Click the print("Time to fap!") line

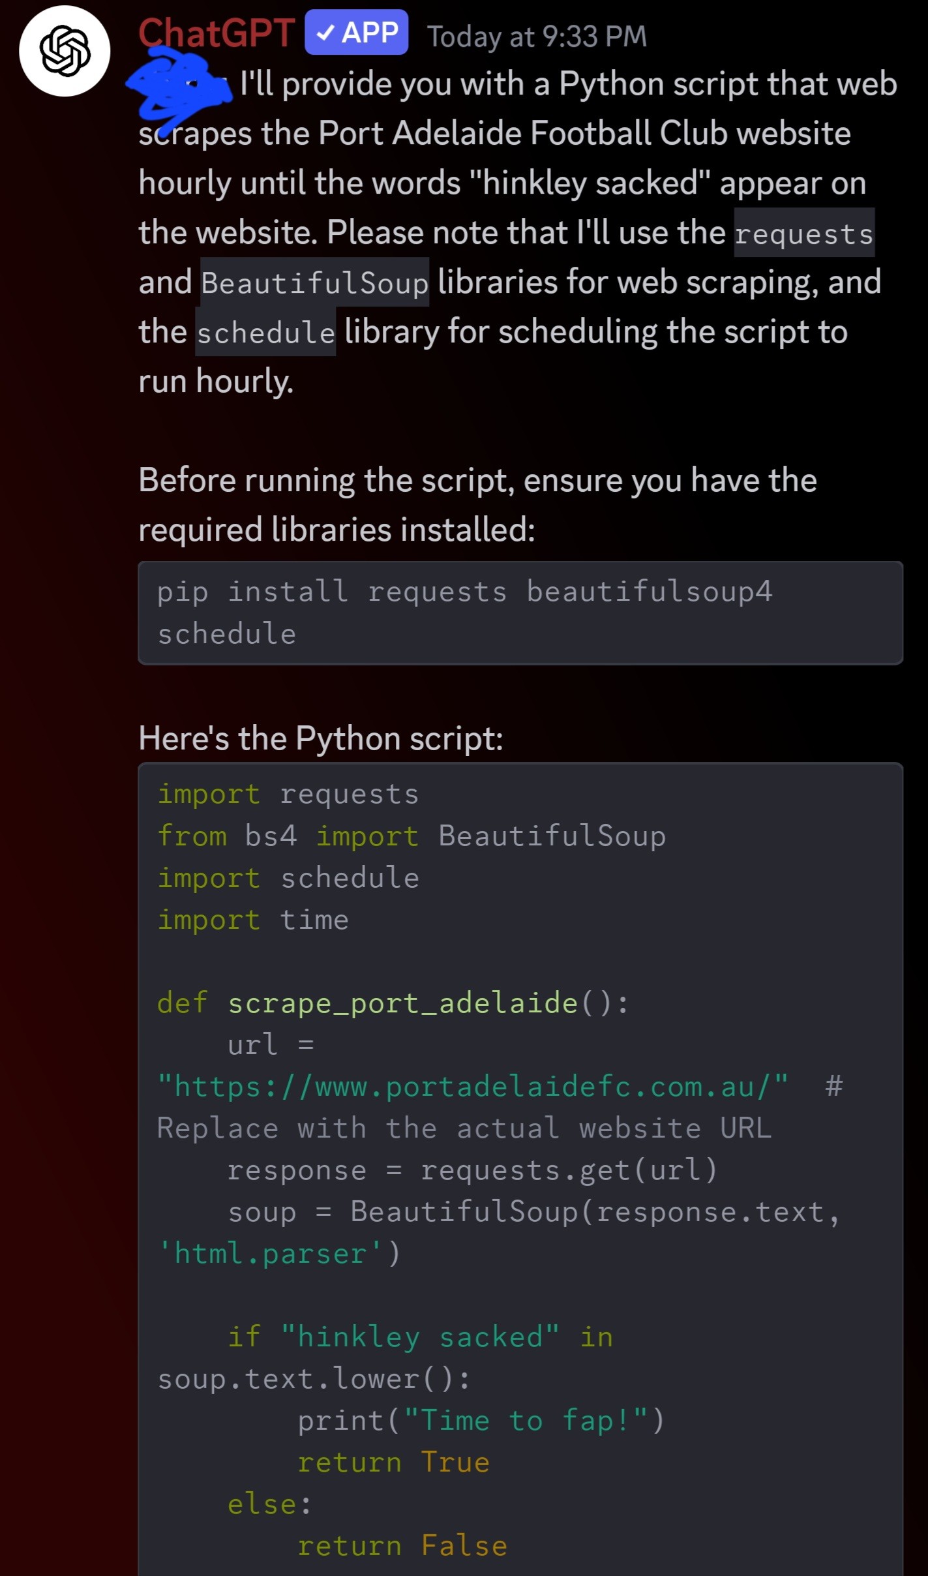[x=481, y=1420]
